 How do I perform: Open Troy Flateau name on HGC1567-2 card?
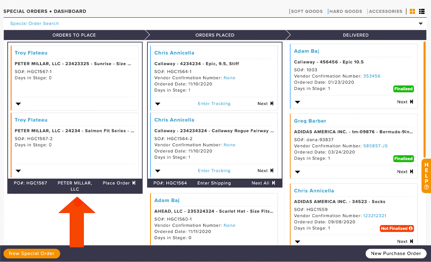31,120
